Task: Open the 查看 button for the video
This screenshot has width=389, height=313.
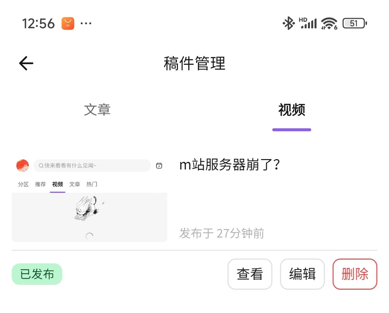Action: pyautogui.click(x=250, y=274)
